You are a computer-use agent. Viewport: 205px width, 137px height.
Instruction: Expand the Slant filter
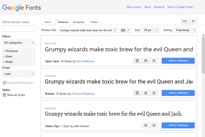(8, 57)
